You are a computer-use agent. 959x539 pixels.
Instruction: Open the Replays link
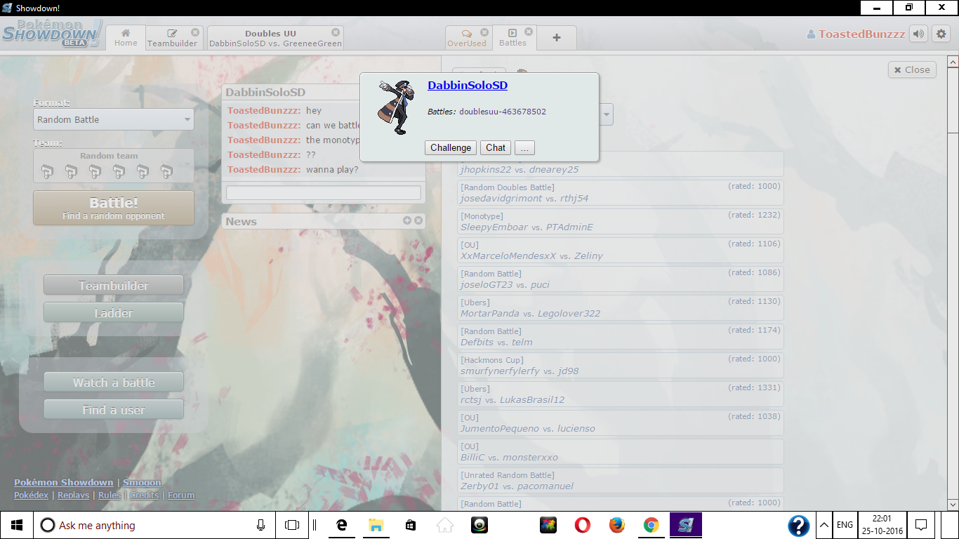[73, 495]
